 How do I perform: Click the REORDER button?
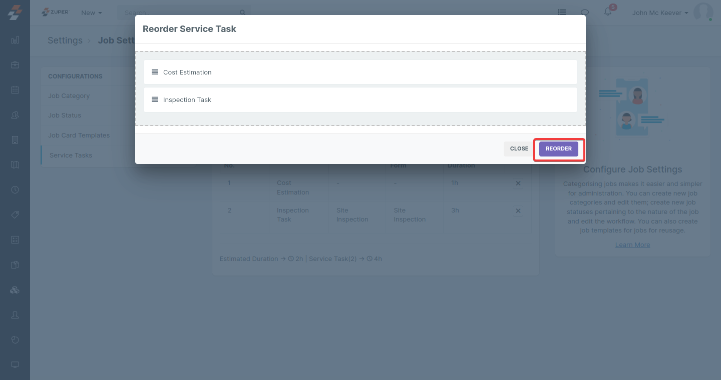[x=559, y=149]
